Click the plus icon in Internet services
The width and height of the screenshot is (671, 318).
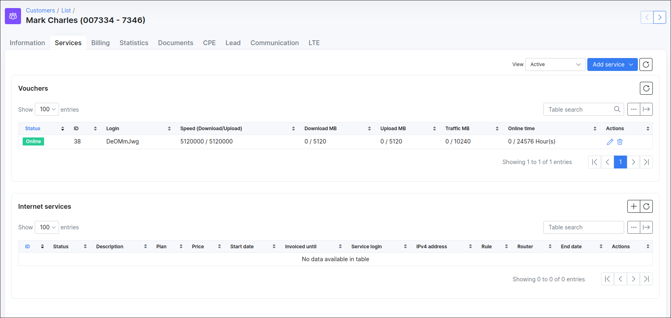[x=633, y=206]
